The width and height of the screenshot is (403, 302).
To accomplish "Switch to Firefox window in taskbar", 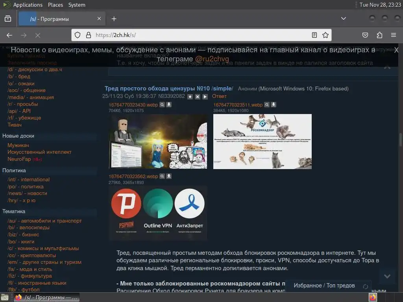I will tap(46, 297).
